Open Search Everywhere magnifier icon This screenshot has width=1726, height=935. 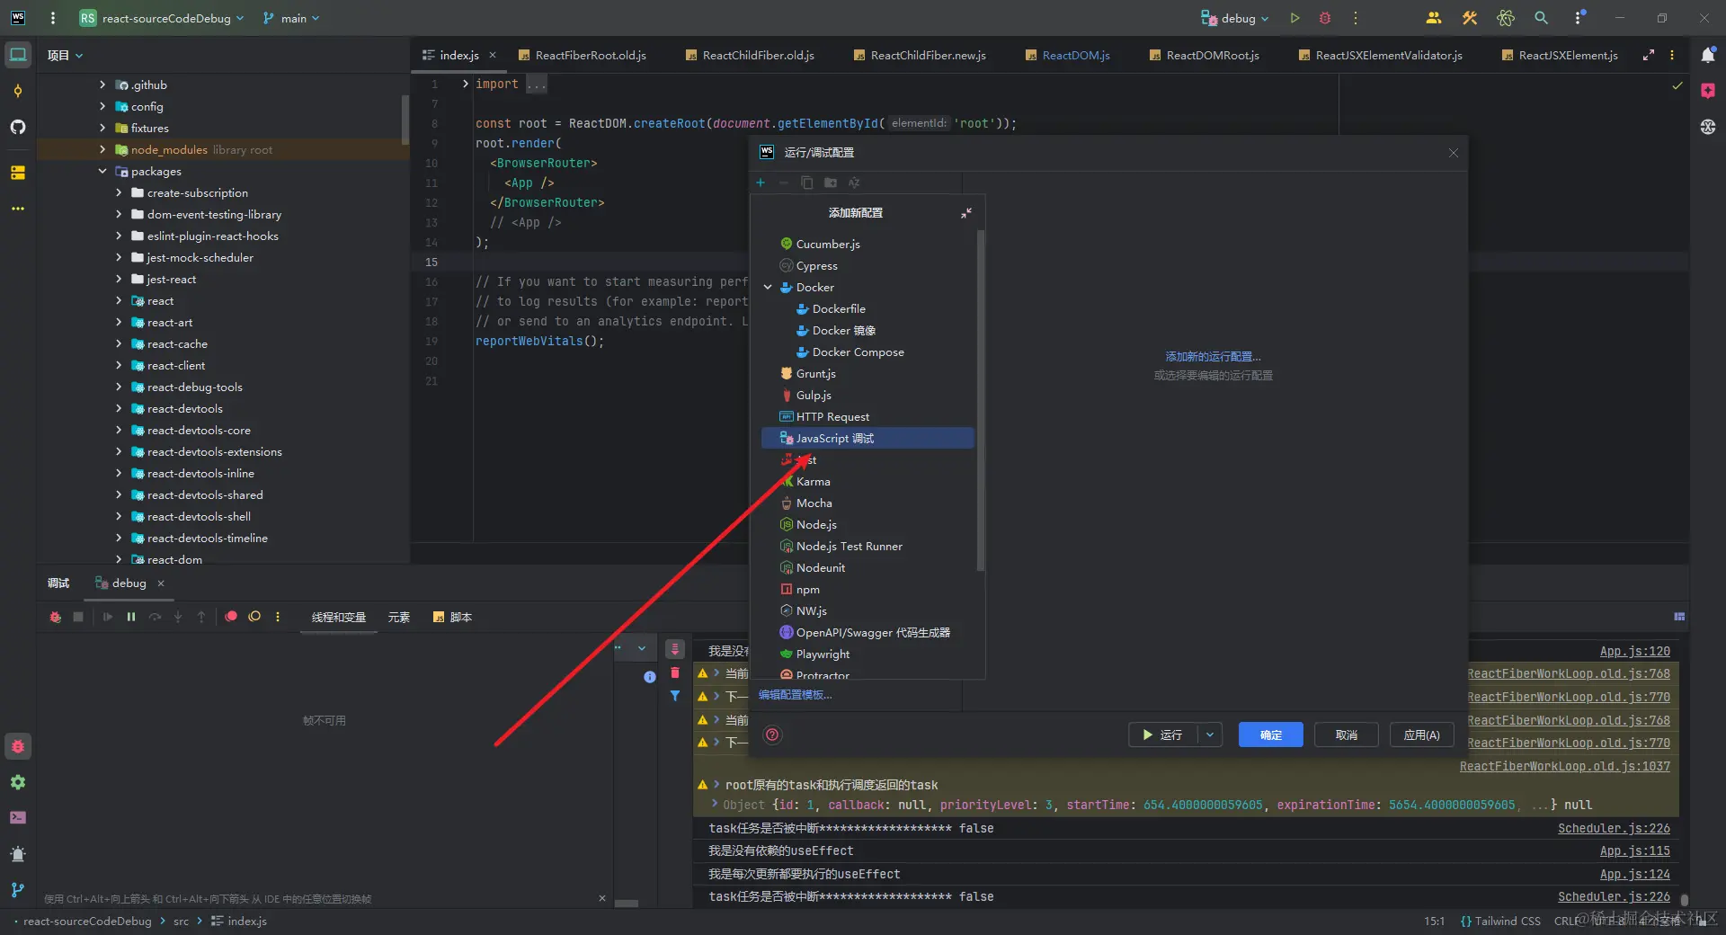coord(1541,18)
